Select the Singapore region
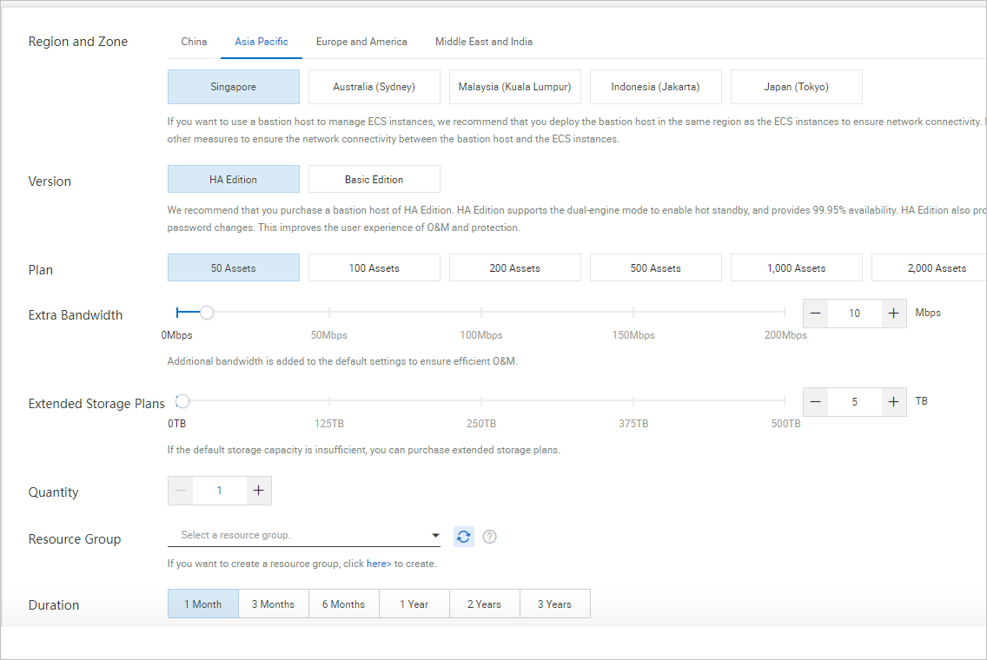Screen dimensions: 987x660 (x=234, y=87)
